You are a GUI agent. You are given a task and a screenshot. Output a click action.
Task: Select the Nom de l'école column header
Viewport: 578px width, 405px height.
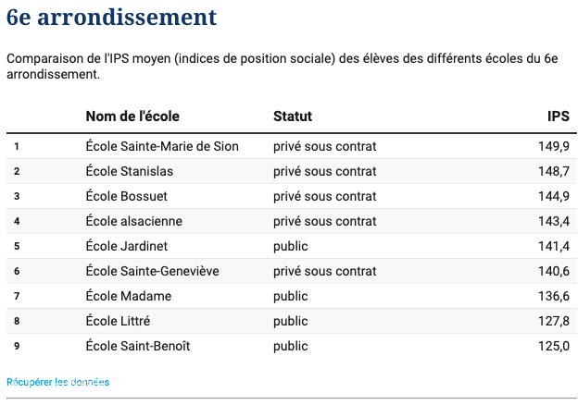click(x=132, y=117)
